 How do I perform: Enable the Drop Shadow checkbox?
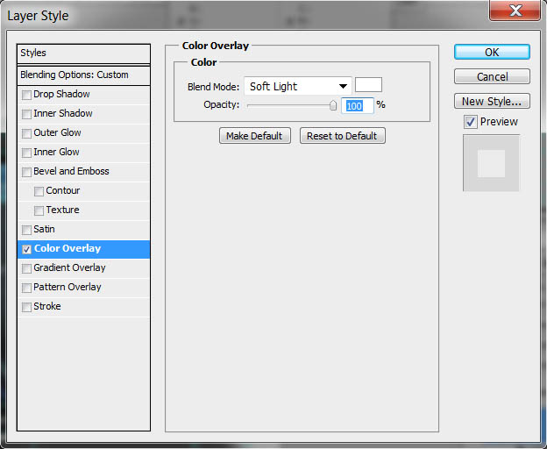[26, 95]
